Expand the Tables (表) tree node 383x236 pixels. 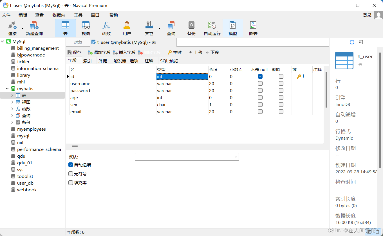tap(12, 96)
